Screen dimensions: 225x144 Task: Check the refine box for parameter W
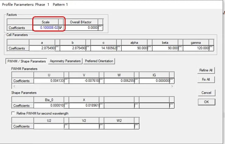136,81
